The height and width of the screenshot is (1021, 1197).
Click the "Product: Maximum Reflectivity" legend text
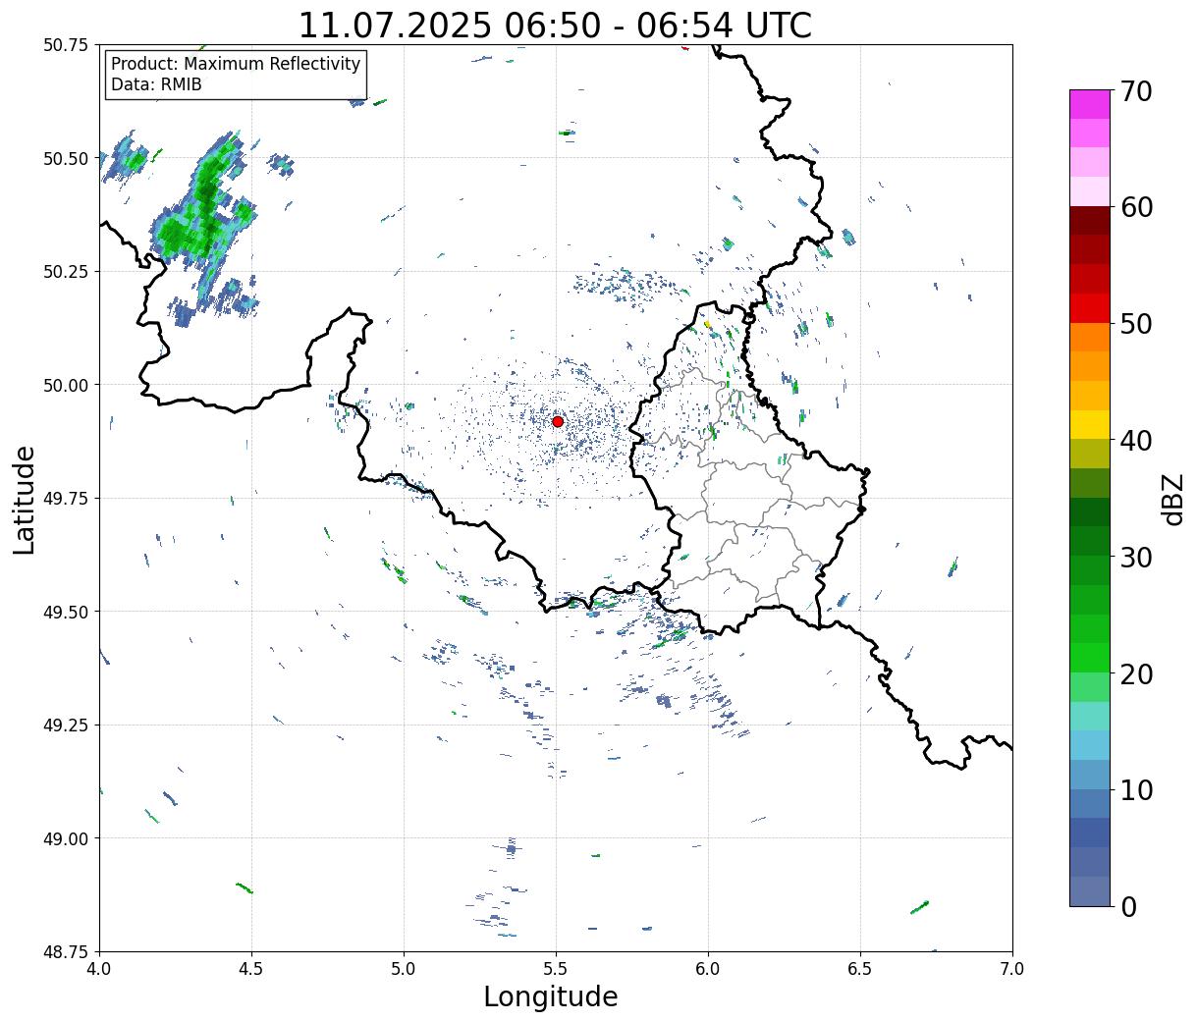click(x=236, y=64)
